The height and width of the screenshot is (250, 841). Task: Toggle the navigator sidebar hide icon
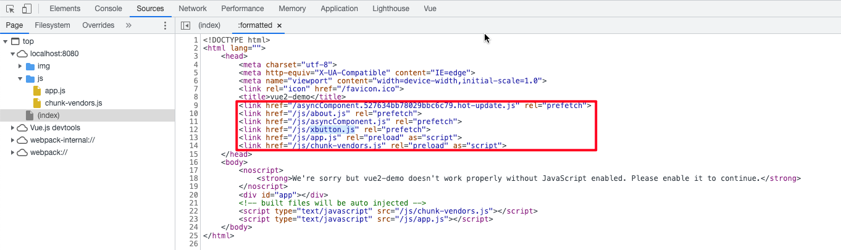[185, 25]
